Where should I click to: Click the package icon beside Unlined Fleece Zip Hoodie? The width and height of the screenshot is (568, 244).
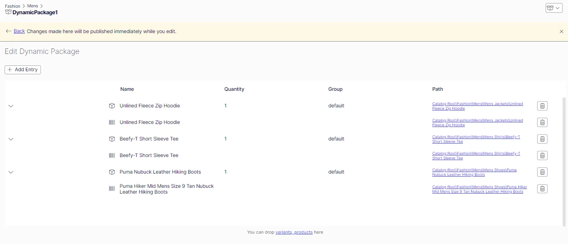click(x=112, y=106)
